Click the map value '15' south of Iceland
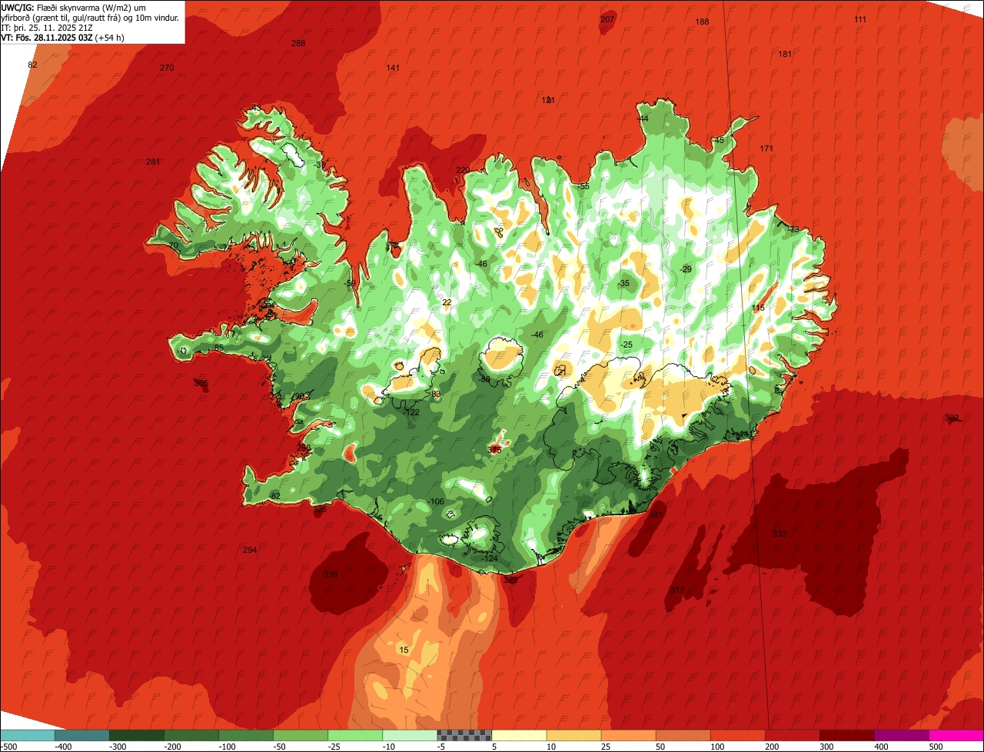The height and width of the screenshot is (752, 984). [x=404, y=650]
